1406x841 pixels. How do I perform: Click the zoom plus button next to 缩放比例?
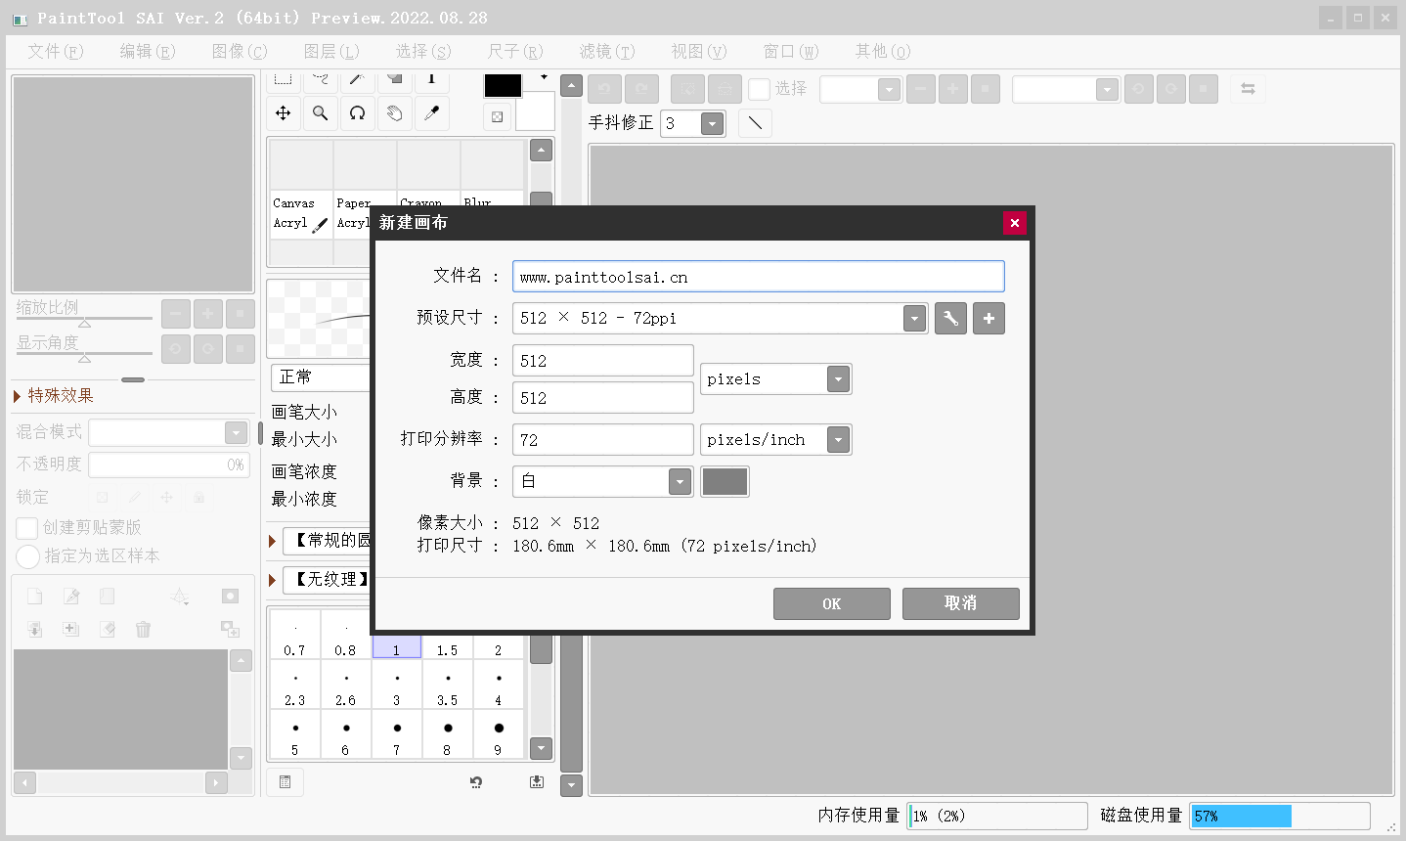(208, 314)
